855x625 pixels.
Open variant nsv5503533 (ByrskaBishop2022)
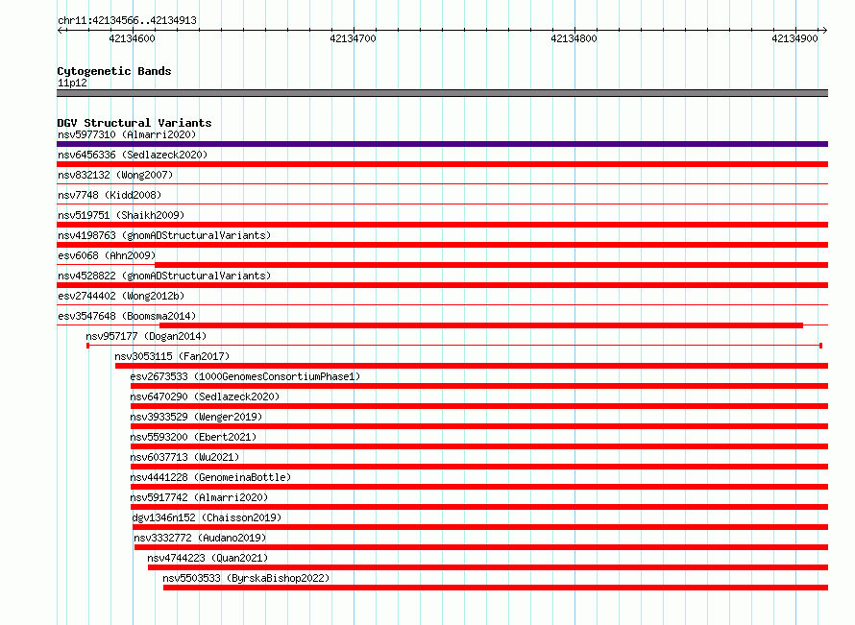246,578
